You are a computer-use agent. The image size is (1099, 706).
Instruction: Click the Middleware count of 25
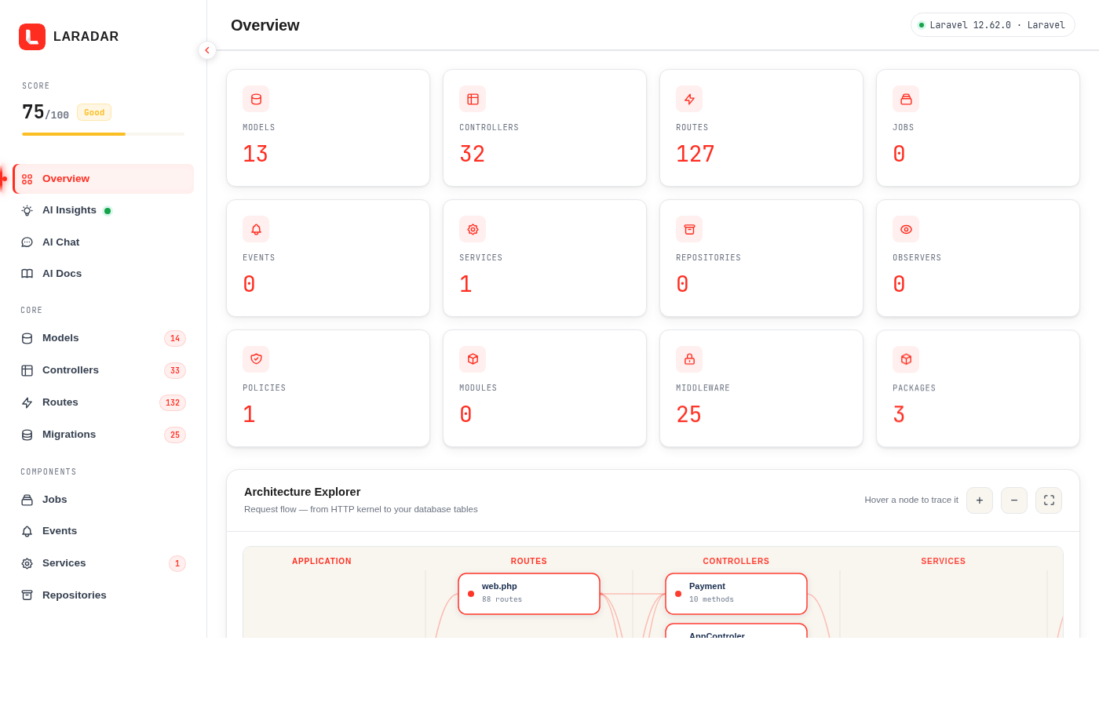point(689,414)
